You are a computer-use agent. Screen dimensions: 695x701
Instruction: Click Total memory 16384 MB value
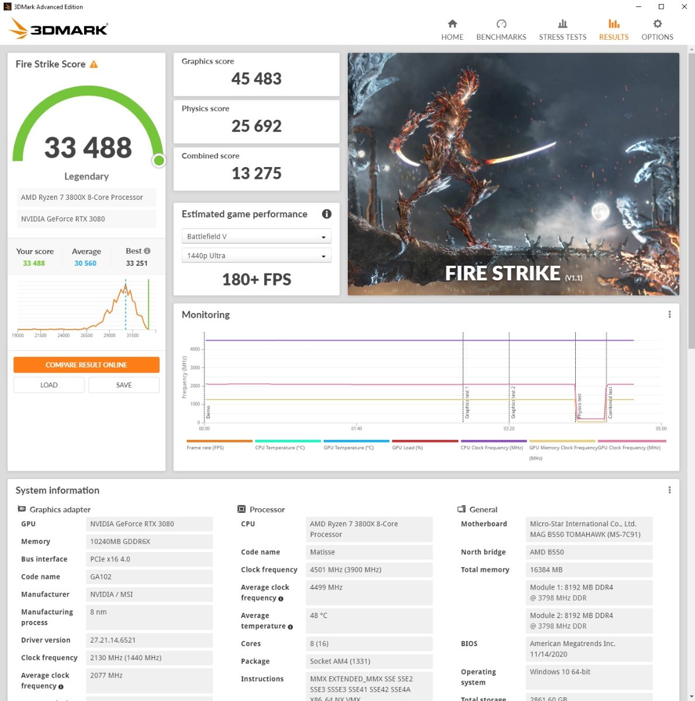pos(589,570)
